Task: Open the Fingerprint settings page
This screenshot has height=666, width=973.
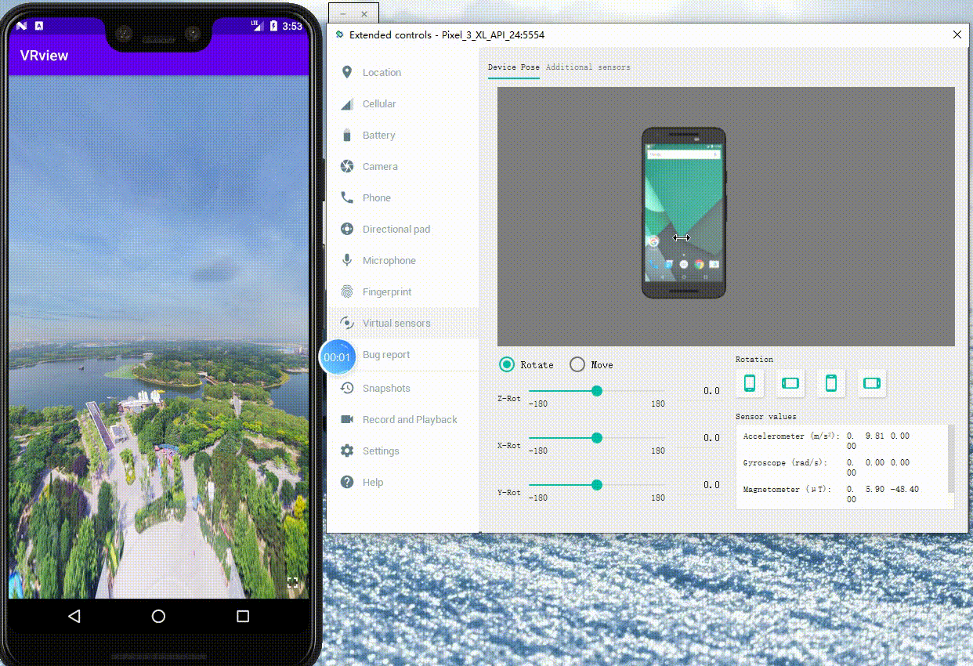Action: pos(402,291)
